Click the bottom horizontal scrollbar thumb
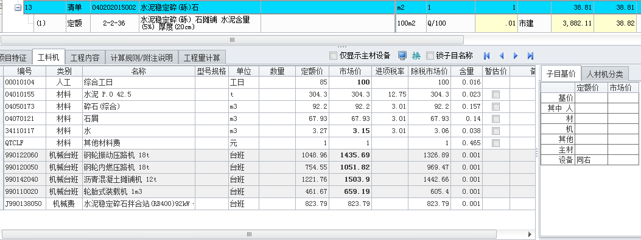This screenshot has width=641, height=240. pyautogui.click(x=250, y=235)
